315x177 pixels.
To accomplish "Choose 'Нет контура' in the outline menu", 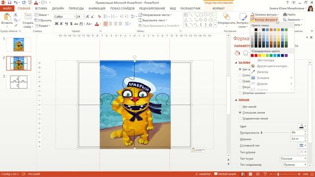I will (x=266, y=60).
